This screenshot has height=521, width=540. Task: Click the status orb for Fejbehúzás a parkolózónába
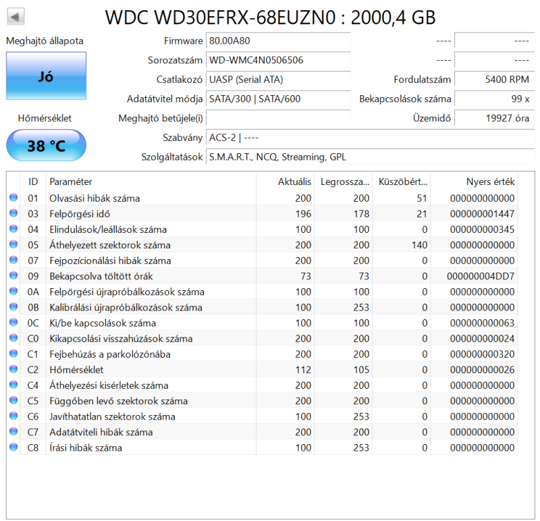(13, 354)
